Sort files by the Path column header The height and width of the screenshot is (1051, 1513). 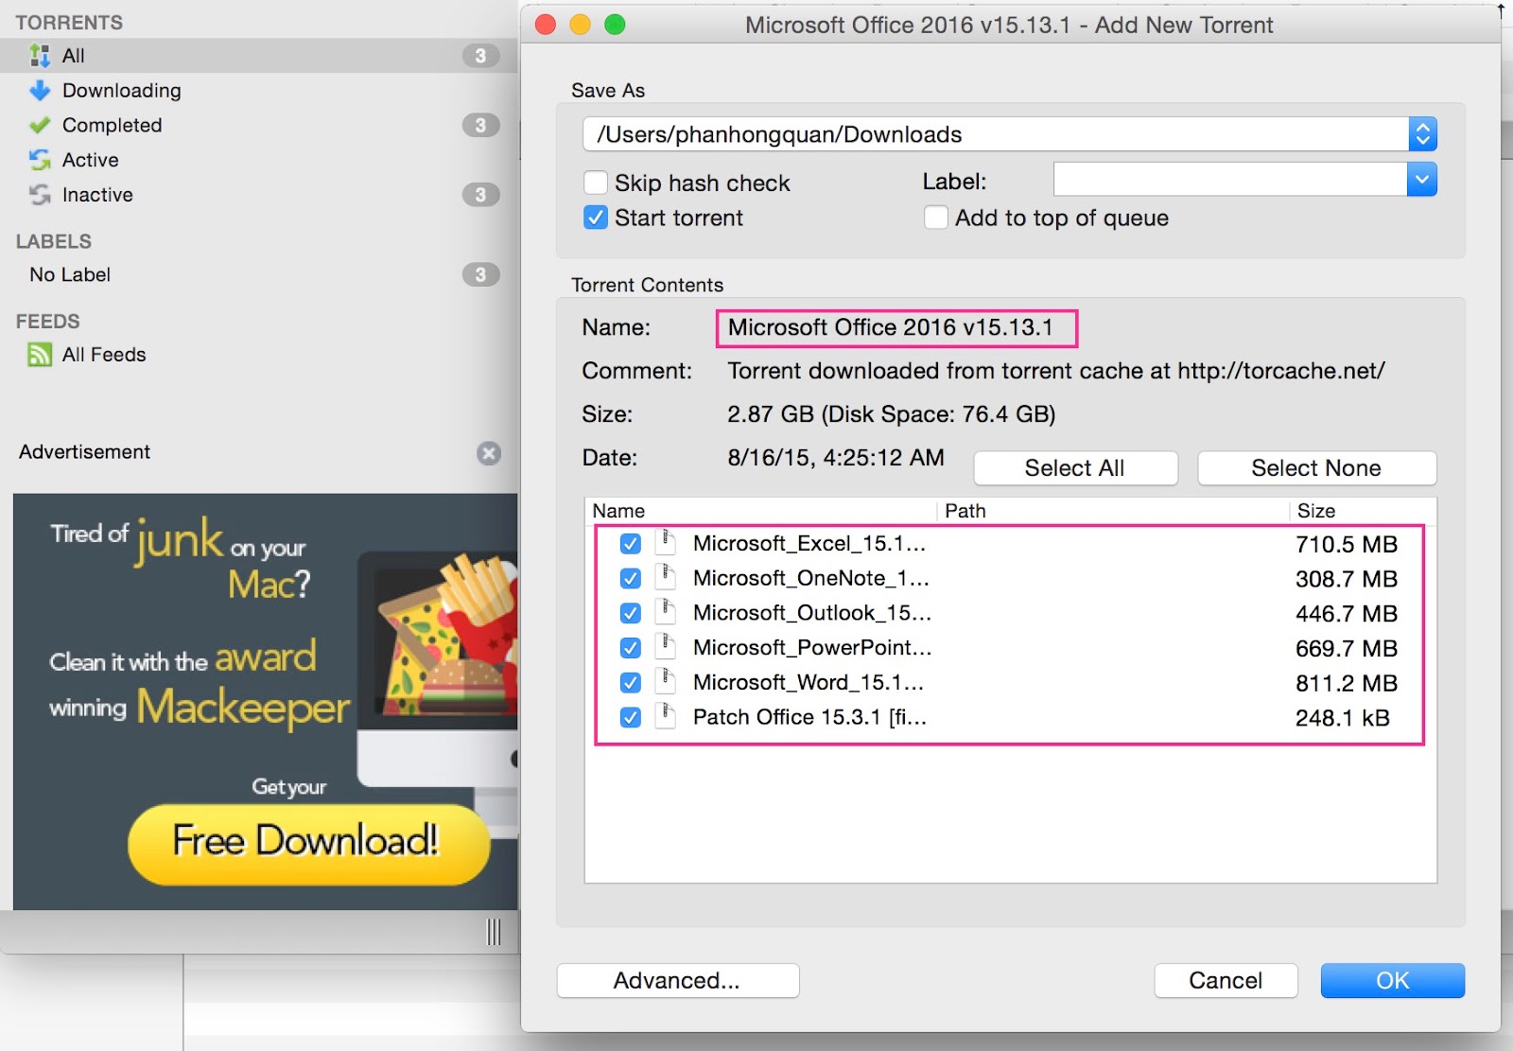pyautogui.click(x=1113, y=511)
